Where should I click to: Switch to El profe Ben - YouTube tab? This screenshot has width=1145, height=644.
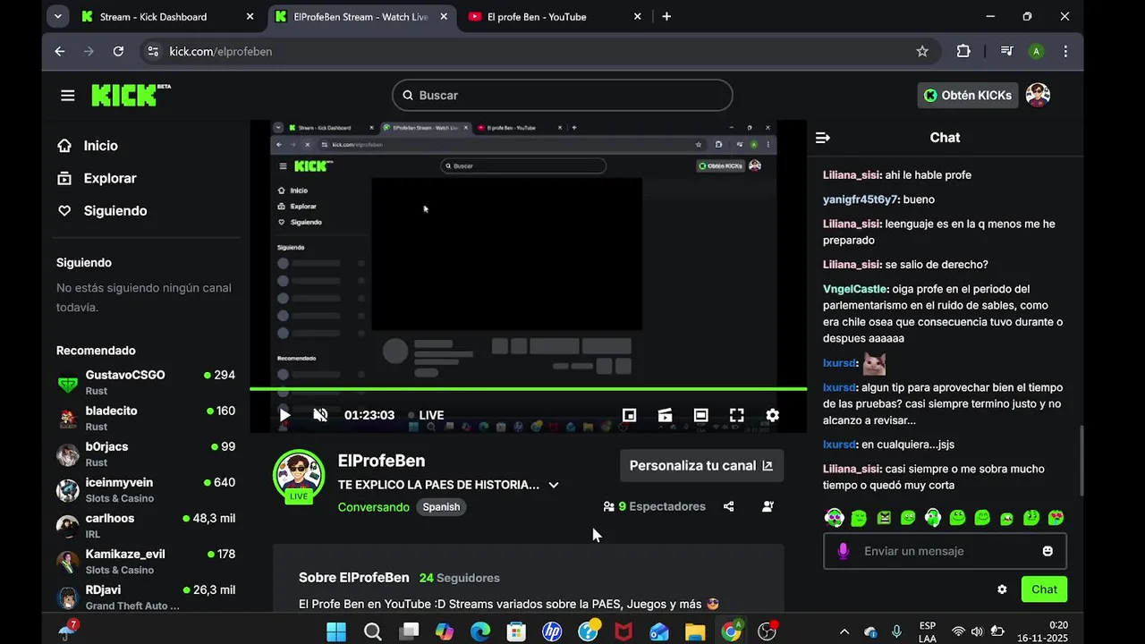pyautogui.click(x=555, y=16)
